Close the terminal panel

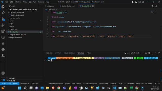pyautogui.click(x=159, y=53)
